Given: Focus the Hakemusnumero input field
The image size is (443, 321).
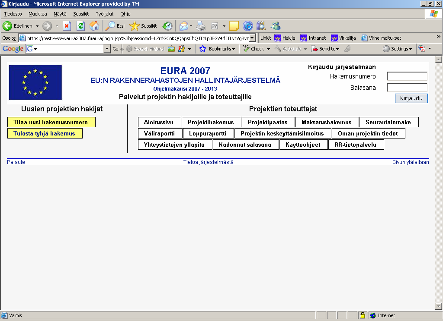Looking at the screenshot, I should pos(407,76).
